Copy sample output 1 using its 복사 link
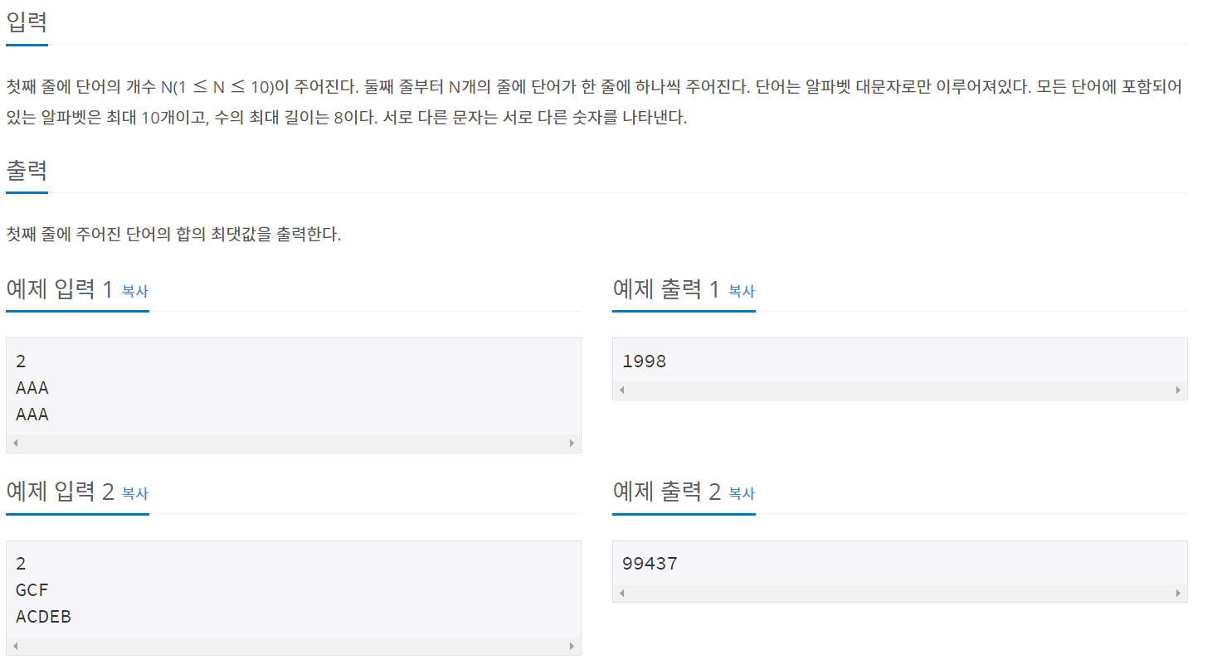The width and height of the screenshot is (1222, 669). coord(741,292)
